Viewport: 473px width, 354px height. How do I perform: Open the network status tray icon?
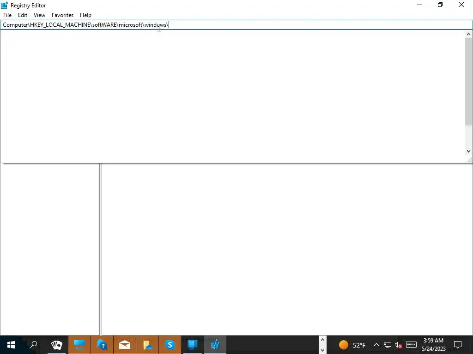(388, 345)
